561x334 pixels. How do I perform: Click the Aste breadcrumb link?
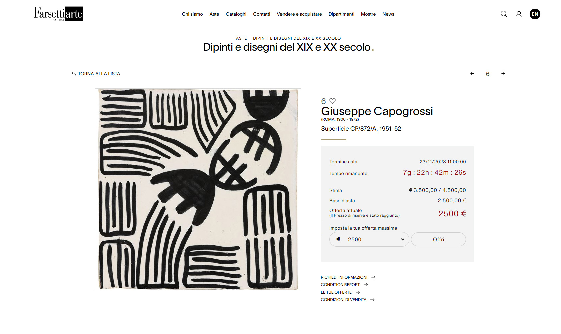click(241, 38)
